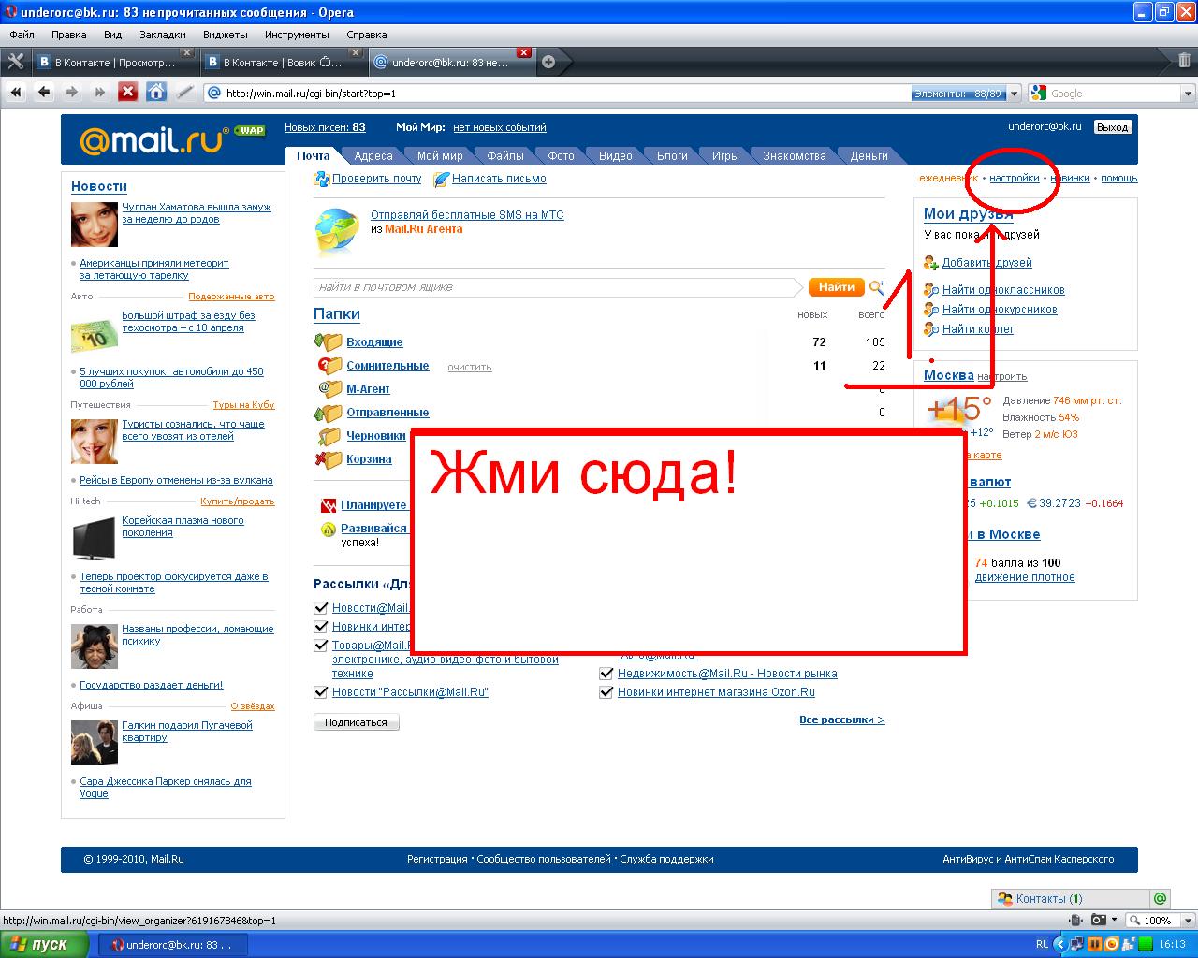
Task: Switch to the Адреса tab
Action: [373, 156]
